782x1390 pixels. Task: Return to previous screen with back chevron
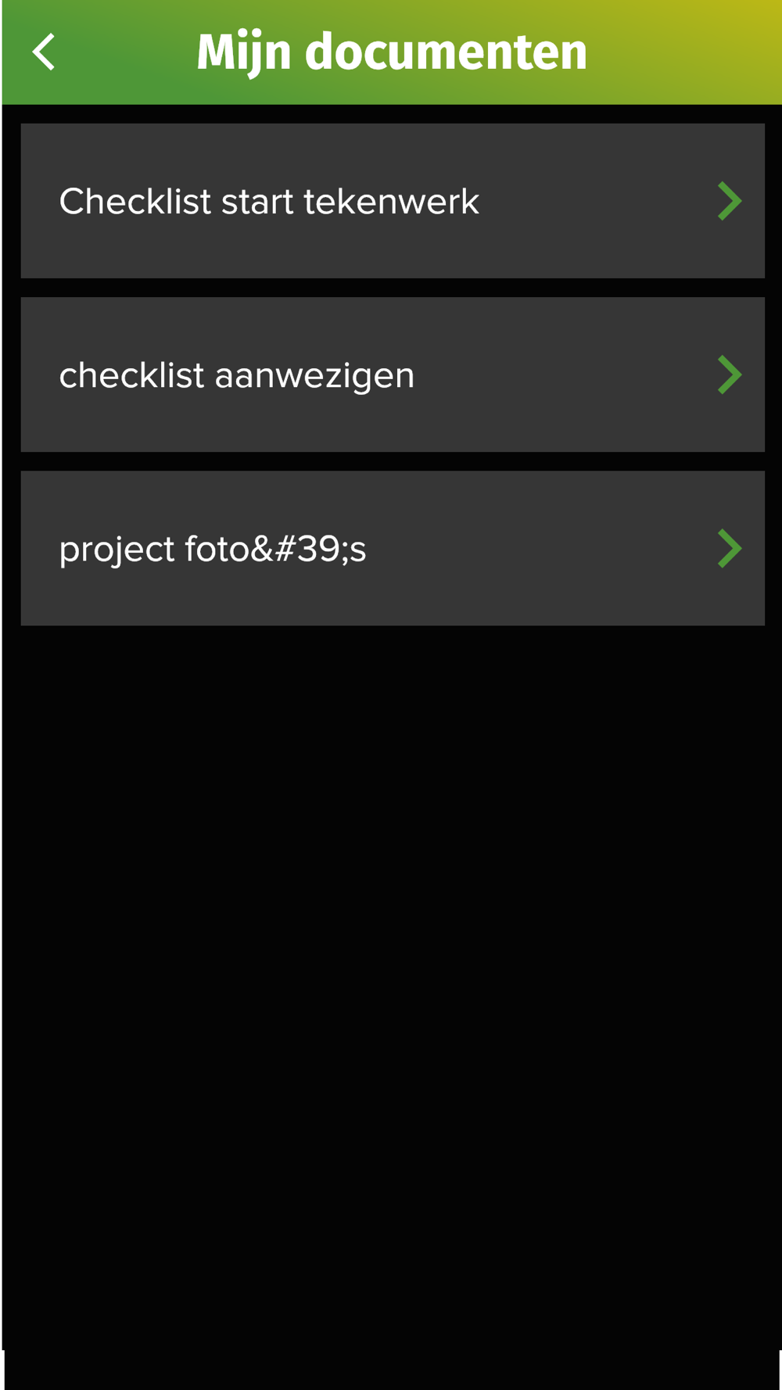pyautogui.click(x=44, y=52)
